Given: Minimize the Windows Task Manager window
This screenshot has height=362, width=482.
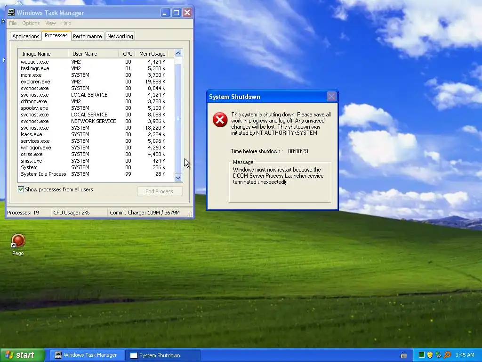Looking at the screenshot, I should 165,13.
